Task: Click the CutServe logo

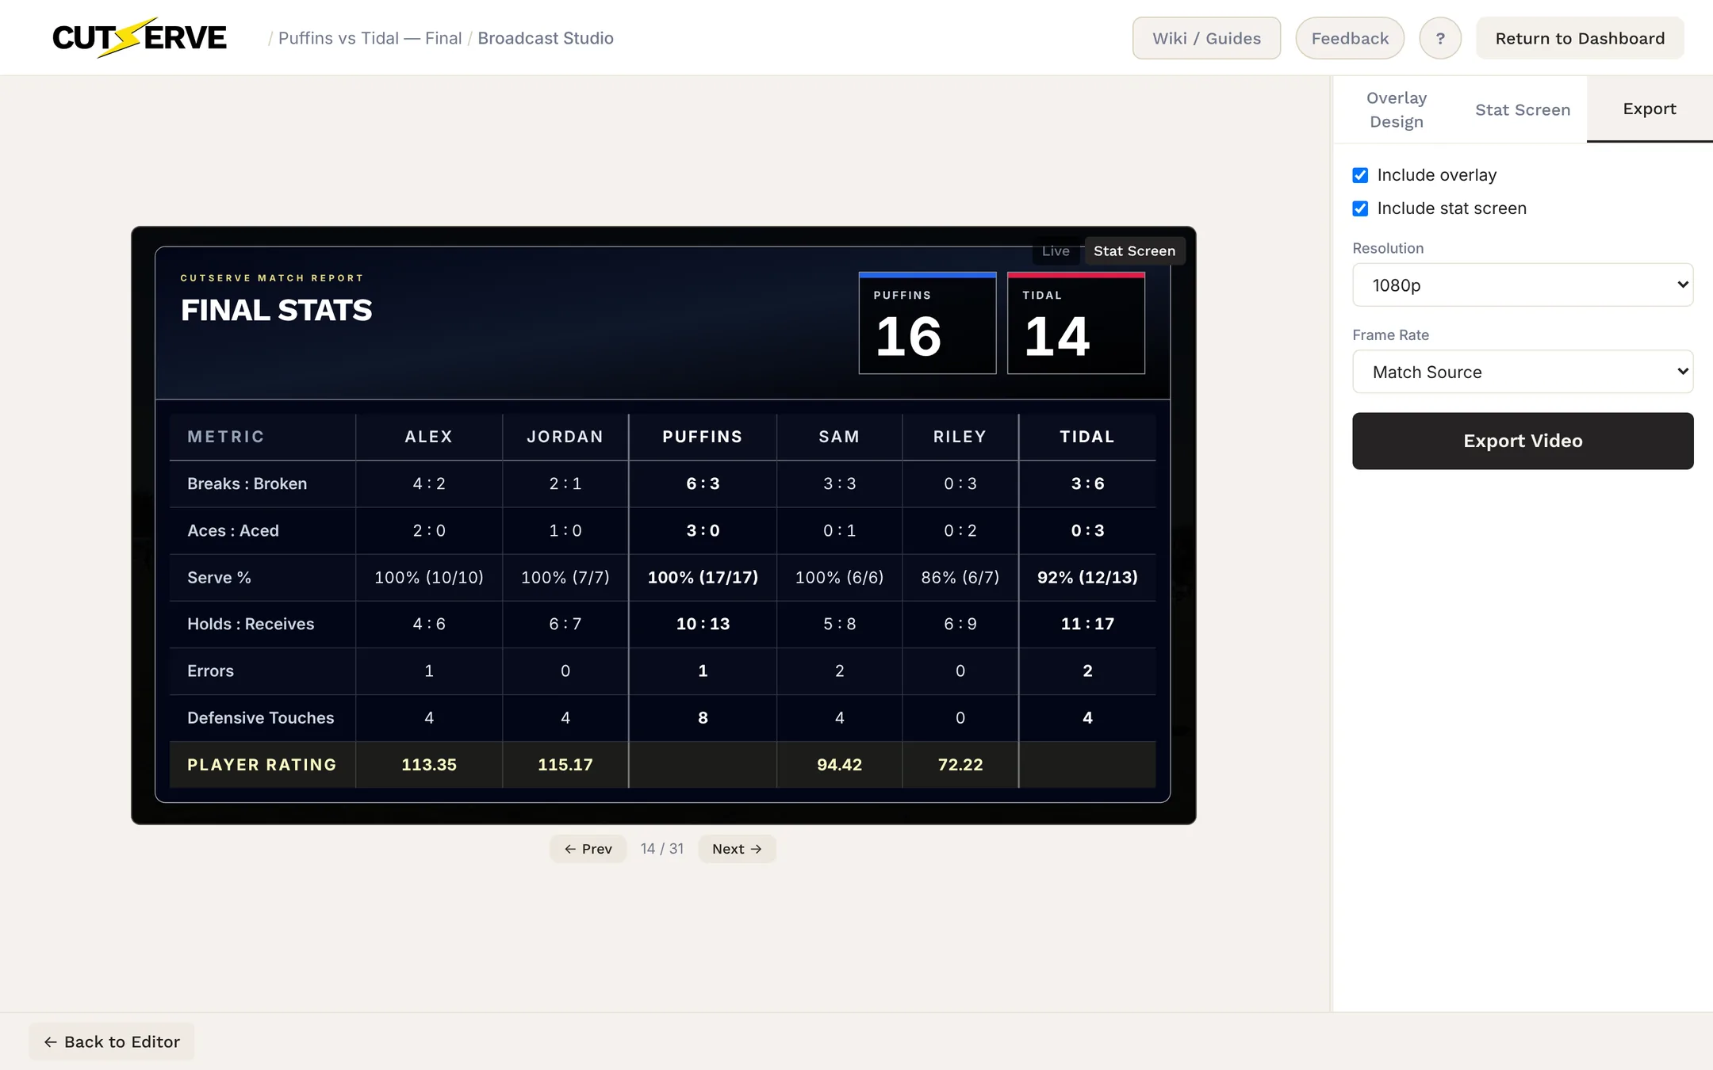Action: (139, 37)
